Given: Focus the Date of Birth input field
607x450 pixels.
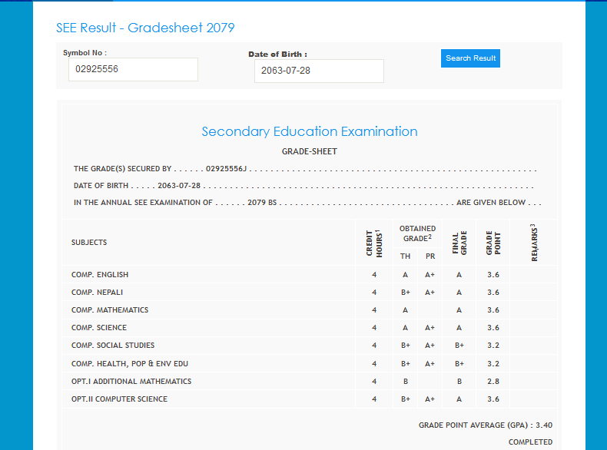Looking at the screenshot, I should [319, 71].
